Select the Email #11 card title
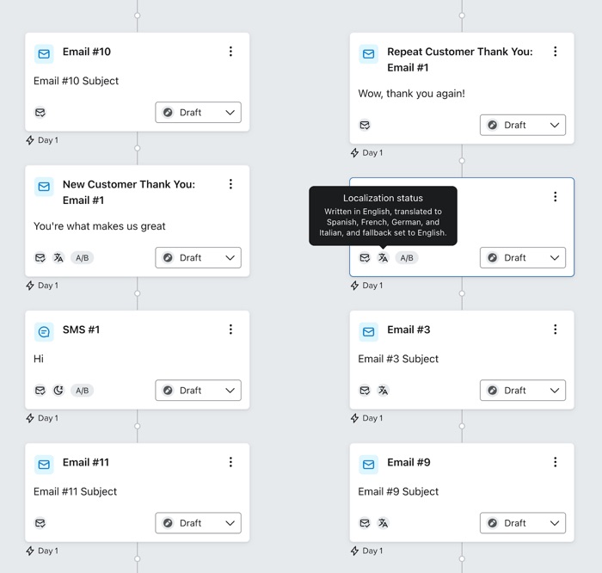The height and width of the screenshot is (573, 602). [86, 463]
